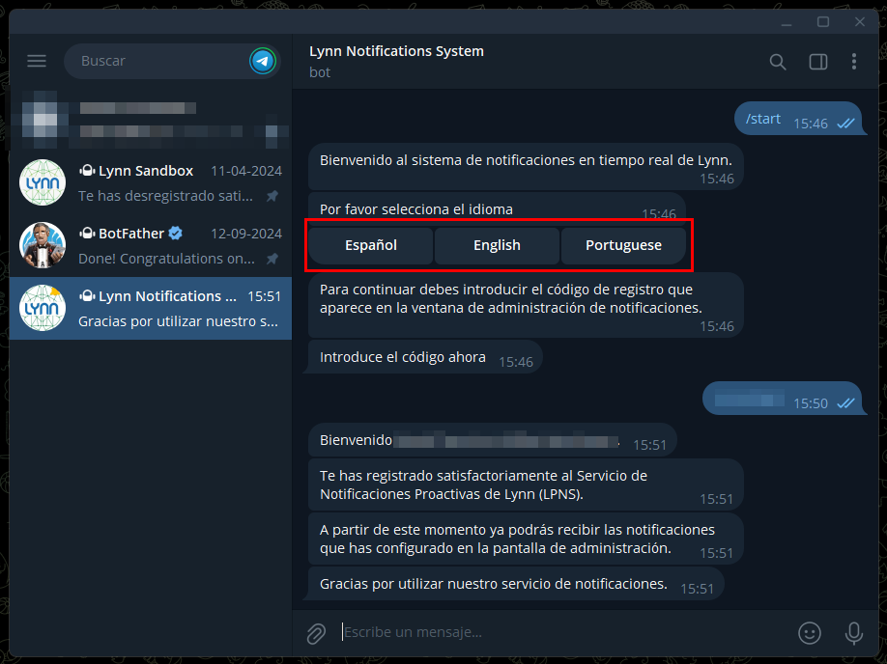Screen dimensions: 887x664
Task: Click the Lynn Notifications System chat title
Action: (396, 51)
